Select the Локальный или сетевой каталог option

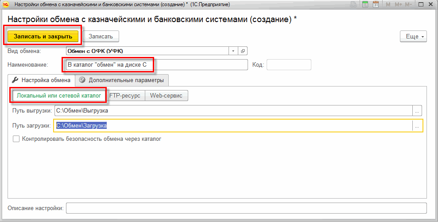pyautogui.click(x=58, y=95)
